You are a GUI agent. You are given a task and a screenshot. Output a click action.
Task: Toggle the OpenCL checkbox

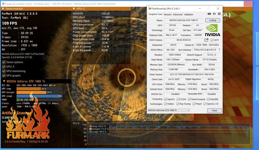point(165,99)
